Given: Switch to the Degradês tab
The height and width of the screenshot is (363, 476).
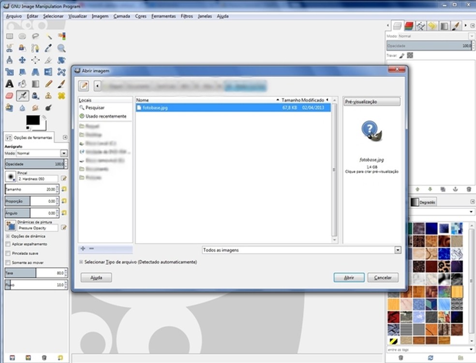Looking at the screenshot, I should click(423, 202).
